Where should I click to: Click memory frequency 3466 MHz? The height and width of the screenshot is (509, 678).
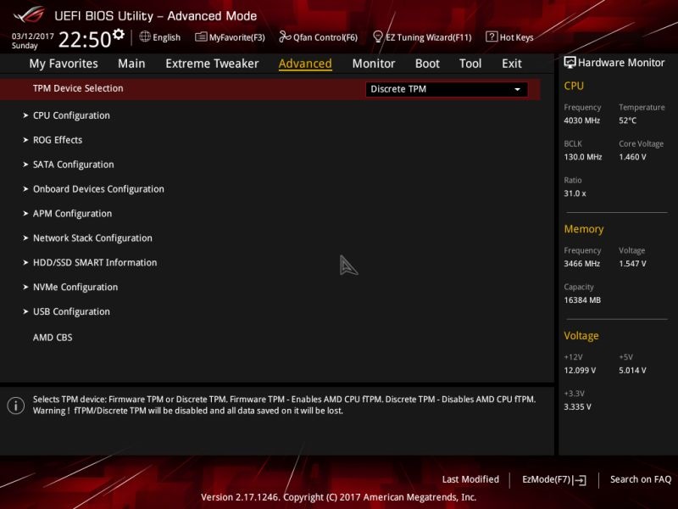coord(581,264)
